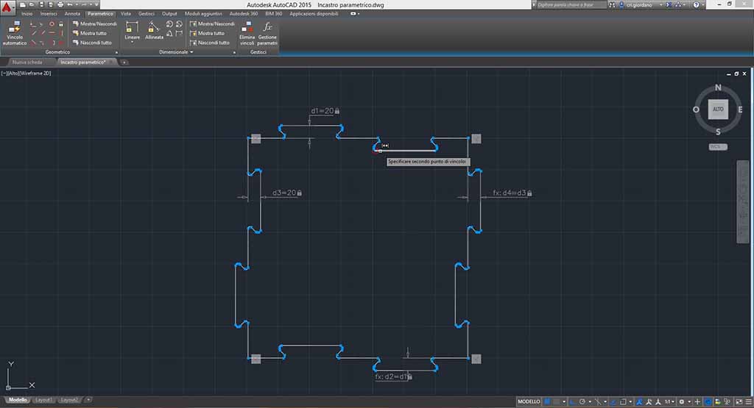Open the Layout1 tab
This screenshot has width=754, height=408.
44,400
